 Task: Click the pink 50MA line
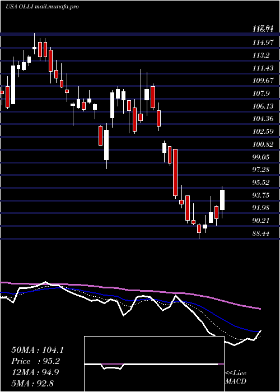(130, 291)
